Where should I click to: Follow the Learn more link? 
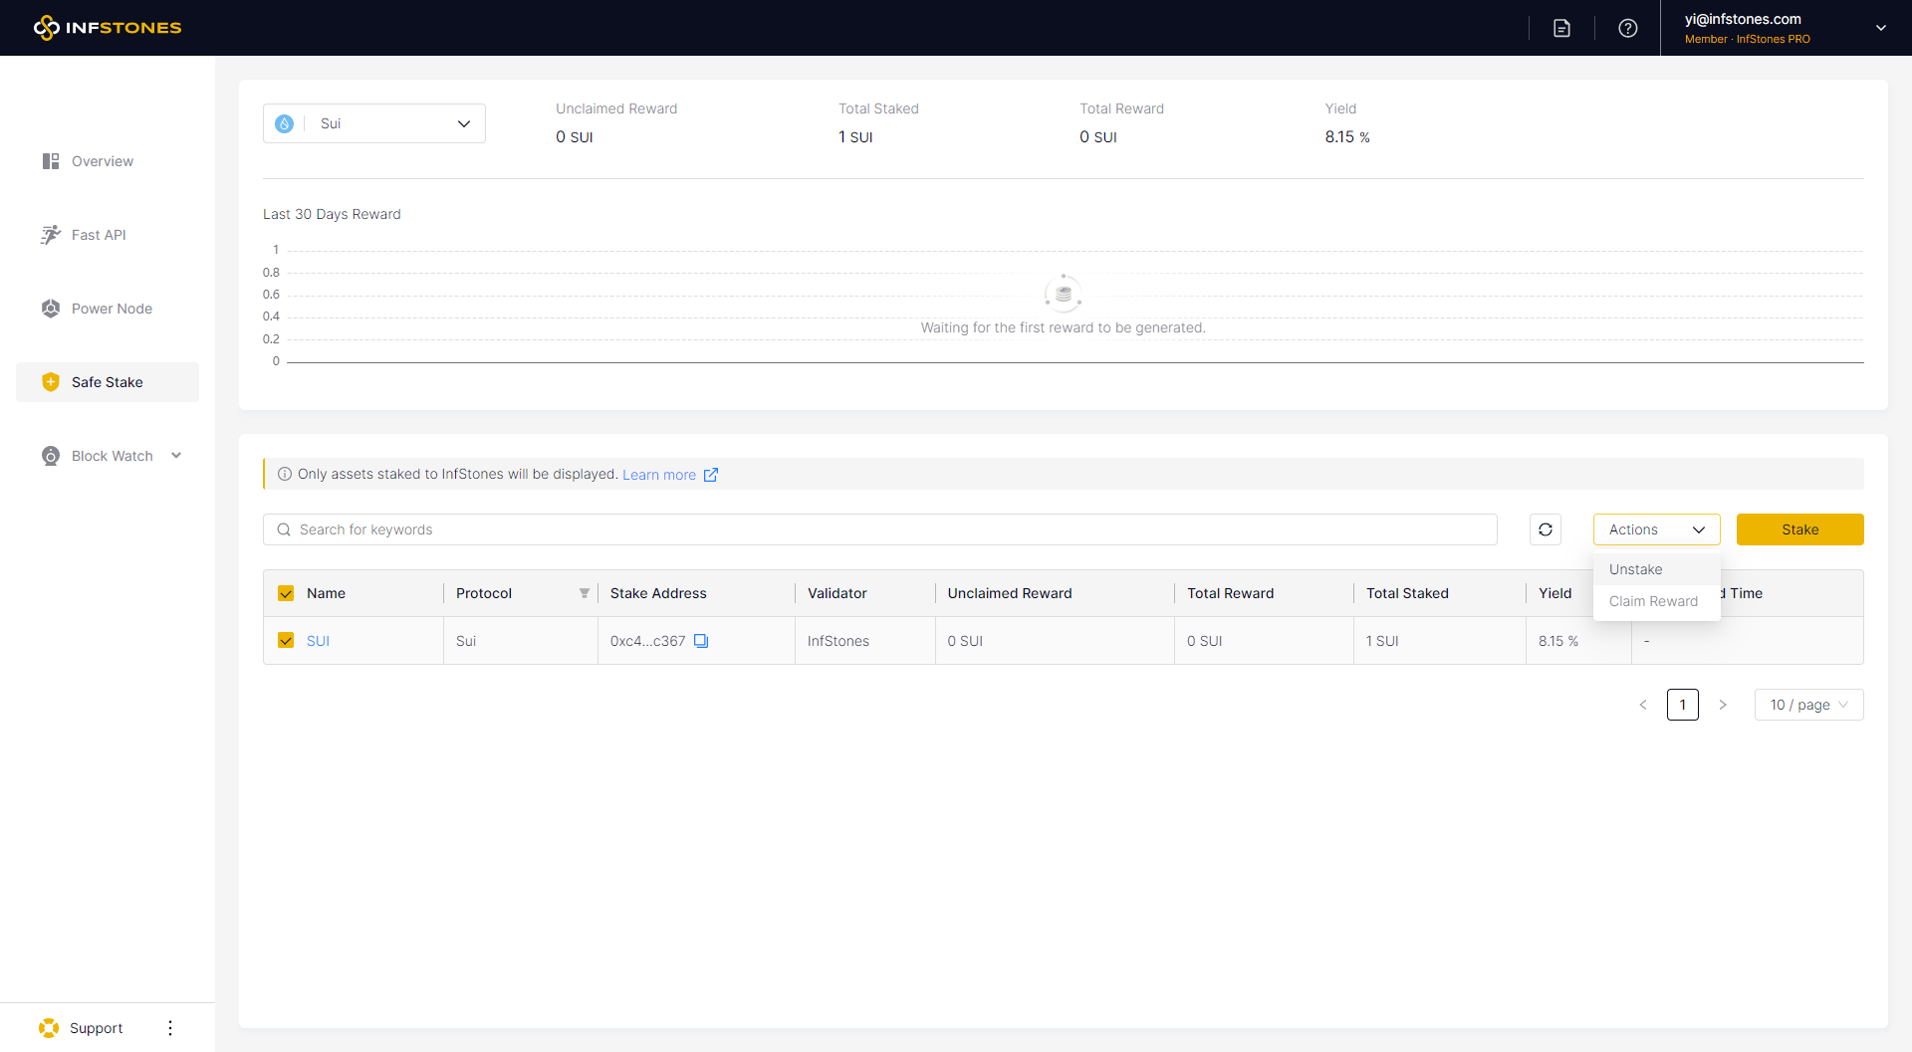[x=659, y=475]
